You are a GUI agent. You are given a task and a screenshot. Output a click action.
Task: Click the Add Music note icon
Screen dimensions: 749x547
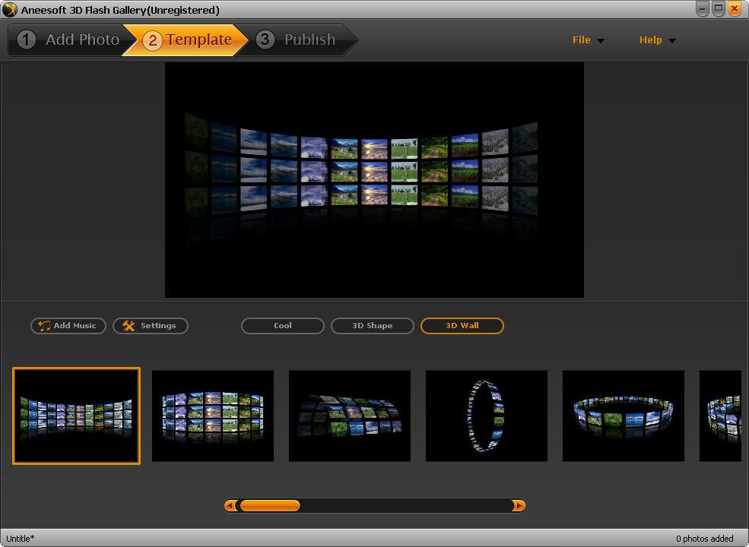pyautogui.click(x=43, y=326)
